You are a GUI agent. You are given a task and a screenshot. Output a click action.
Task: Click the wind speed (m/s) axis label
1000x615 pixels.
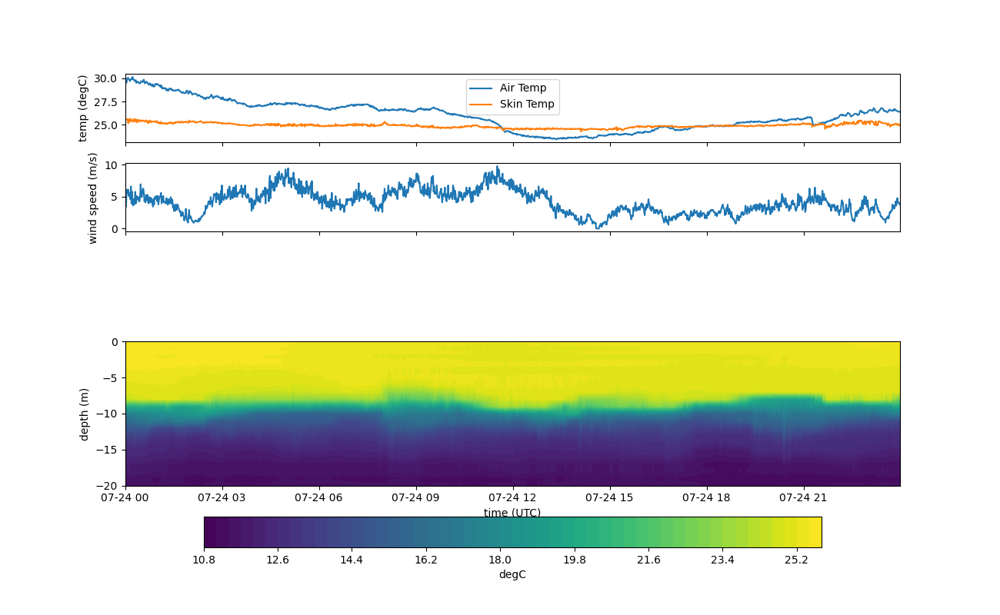(x=93, y=198)
